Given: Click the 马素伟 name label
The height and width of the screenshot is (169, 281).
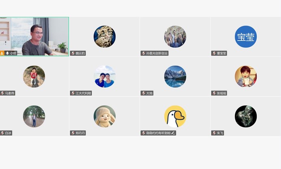Looking at the screenshot, I should (x=9, y=93).
